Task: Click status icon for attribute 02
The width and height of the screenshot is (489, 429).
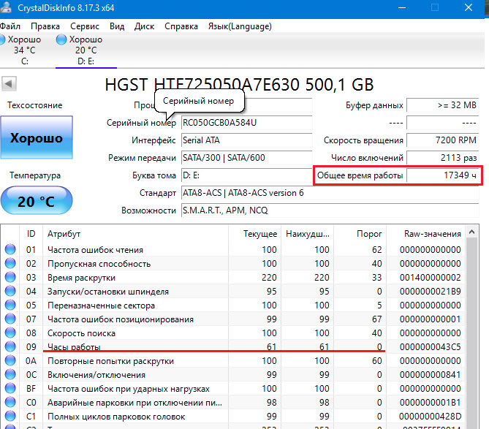Action: pos(10,263)
